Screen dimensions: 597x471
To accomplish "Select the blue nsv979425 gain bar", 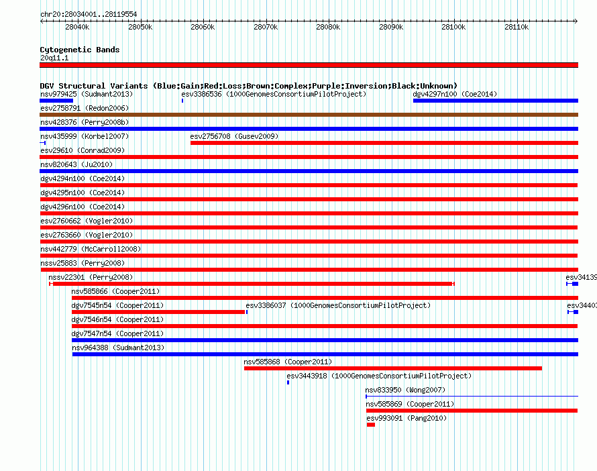I will tap(56, 101).
